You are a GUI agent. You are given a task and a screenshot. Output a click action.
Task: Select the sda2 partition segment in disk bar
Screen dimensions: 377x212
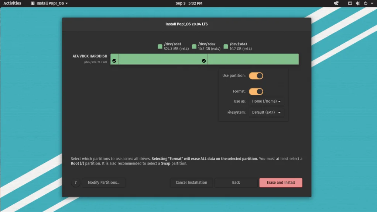[163, 59]
